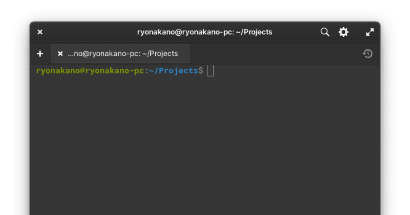This screenshot has height=215, width=410.
Task: Click the terminal line right of the cursor
Action: coord(288,71)
